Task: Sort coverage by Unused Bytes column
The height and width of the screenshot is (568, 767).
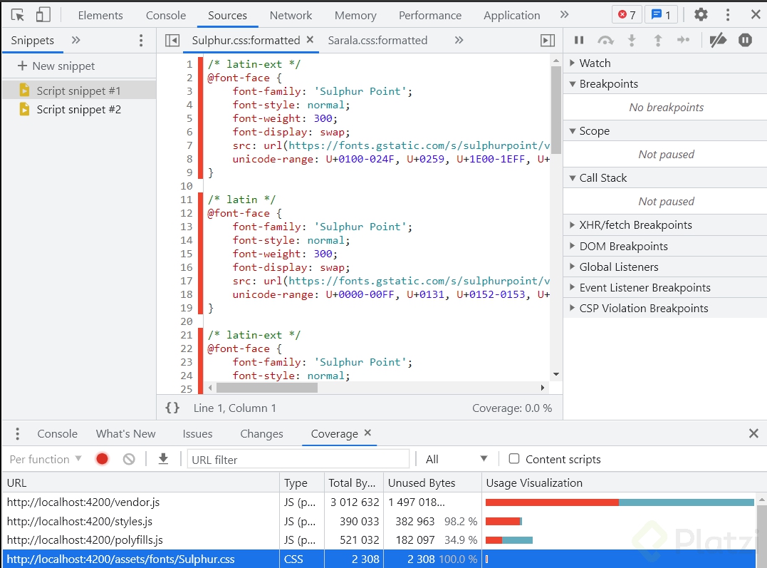Action: click(432, 482)
